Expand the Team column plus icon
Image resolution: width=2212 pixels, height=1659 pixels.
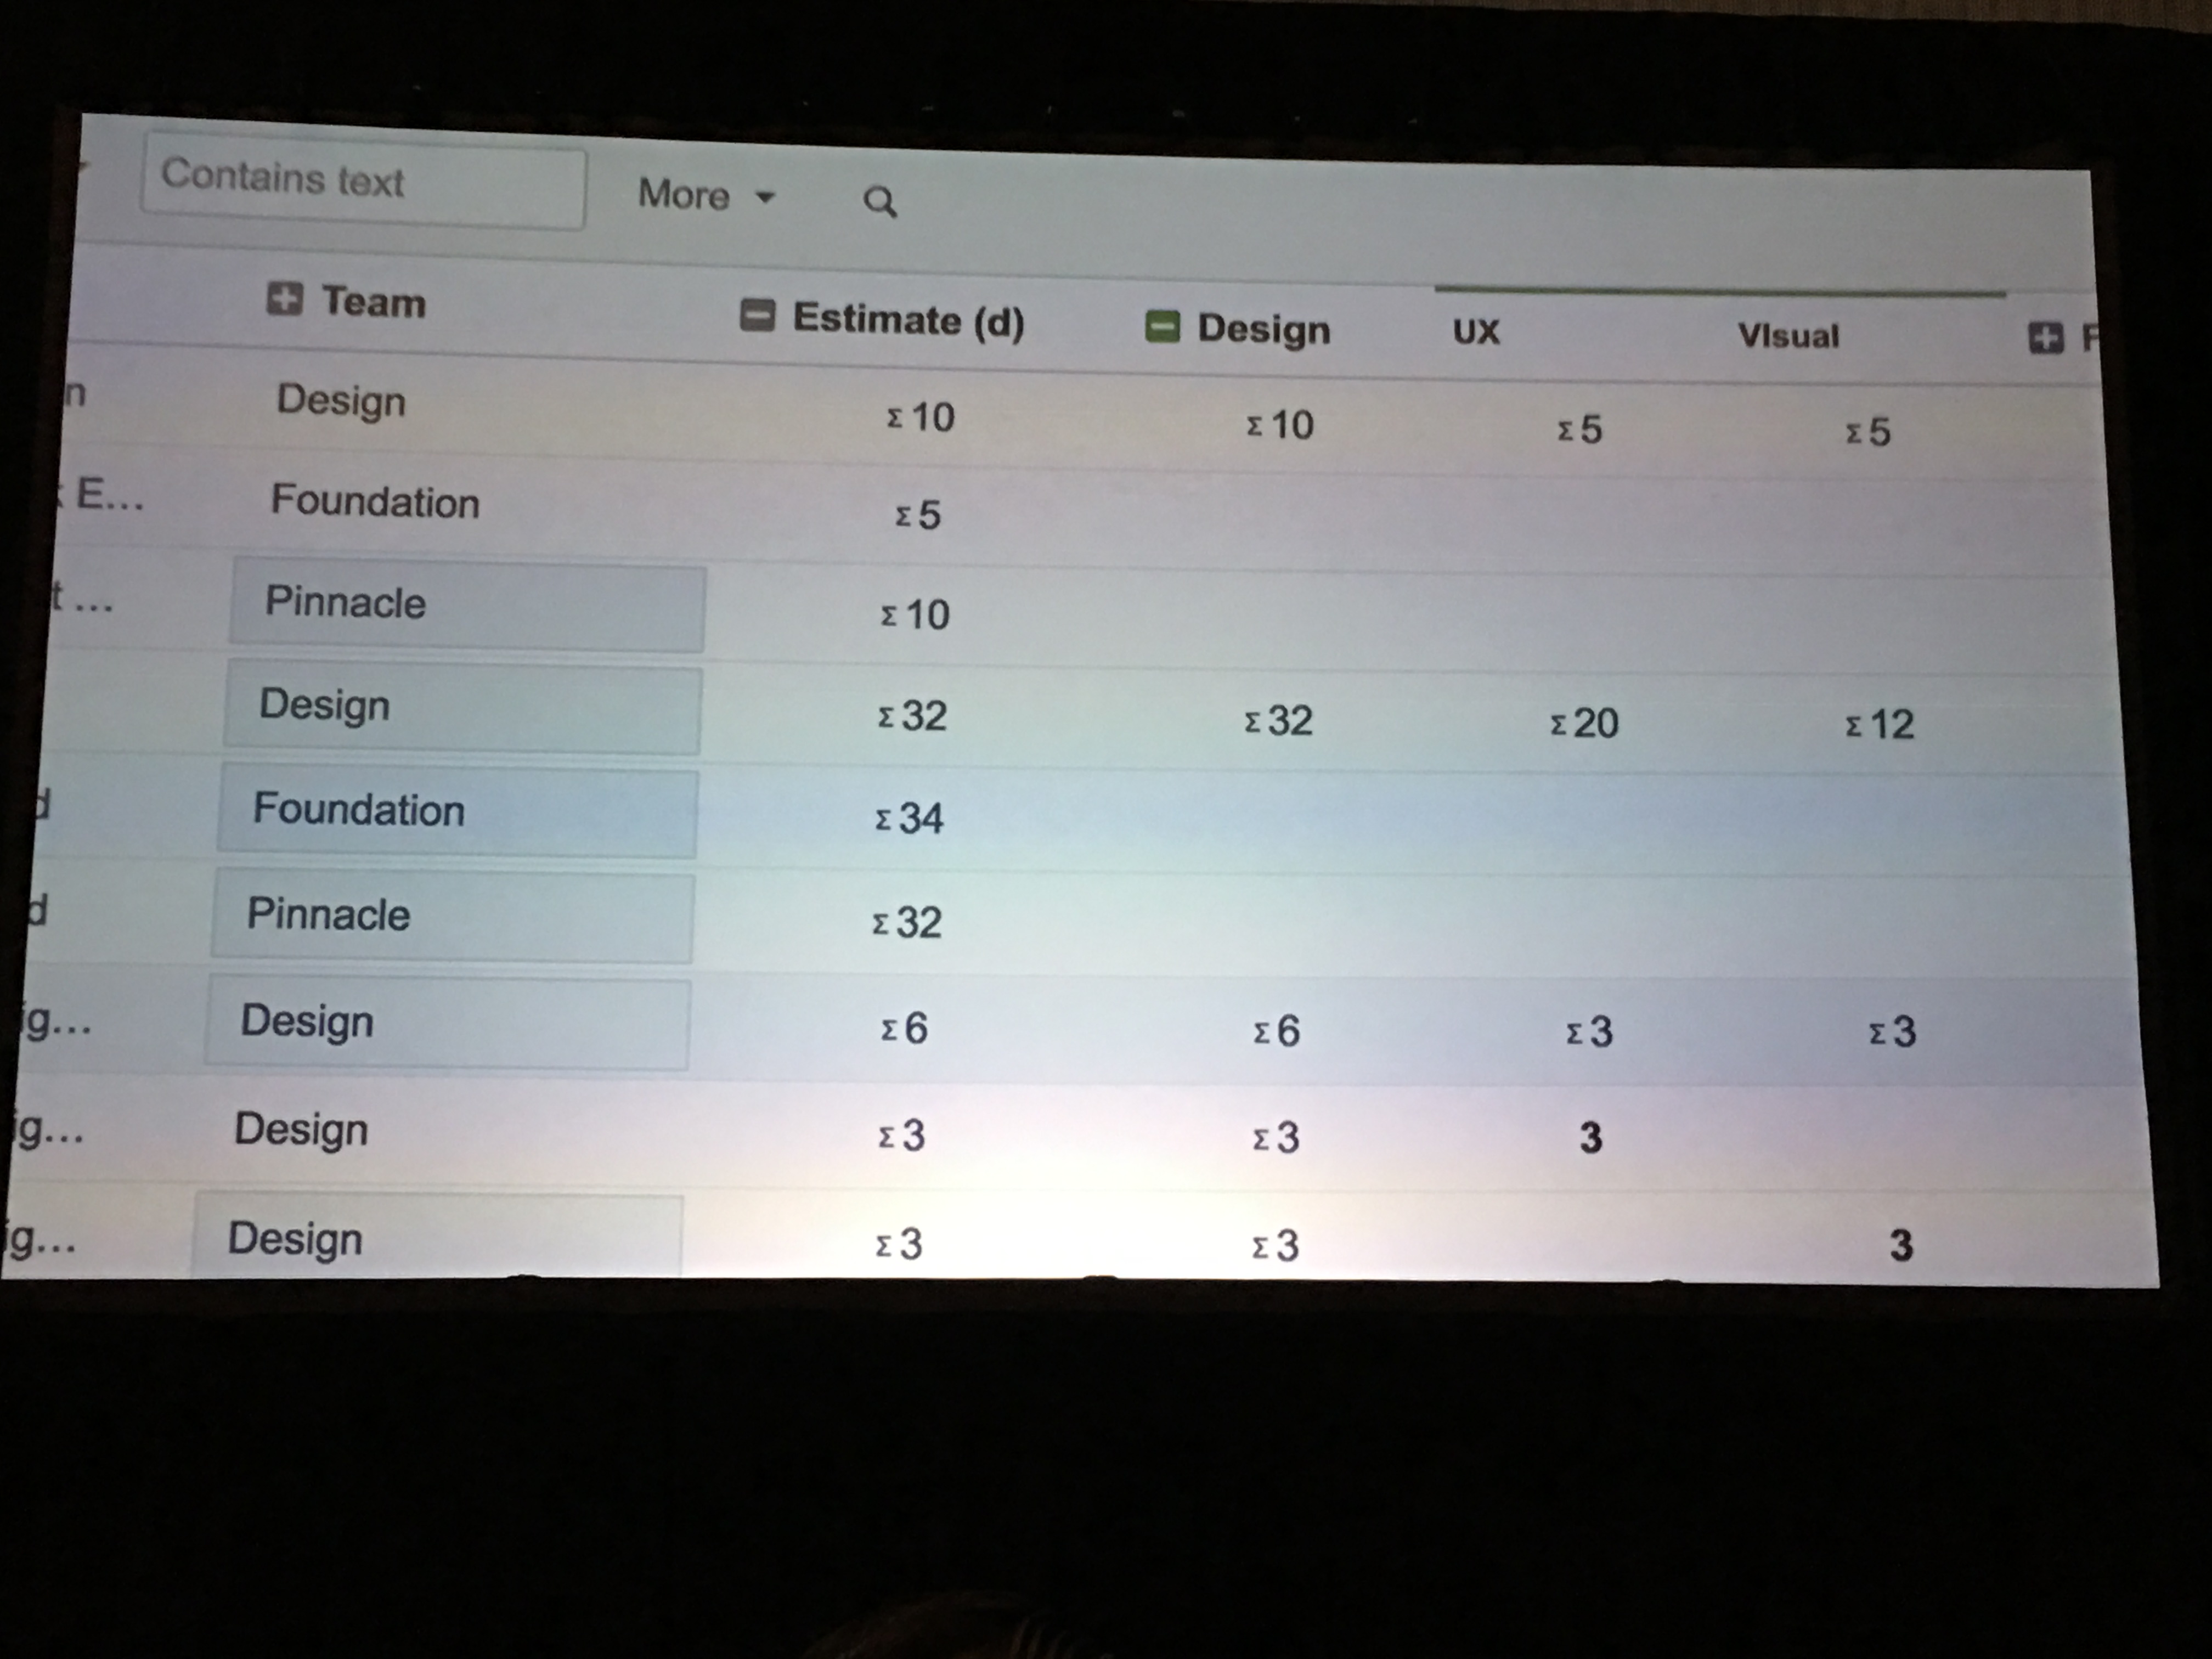[284, 298]
